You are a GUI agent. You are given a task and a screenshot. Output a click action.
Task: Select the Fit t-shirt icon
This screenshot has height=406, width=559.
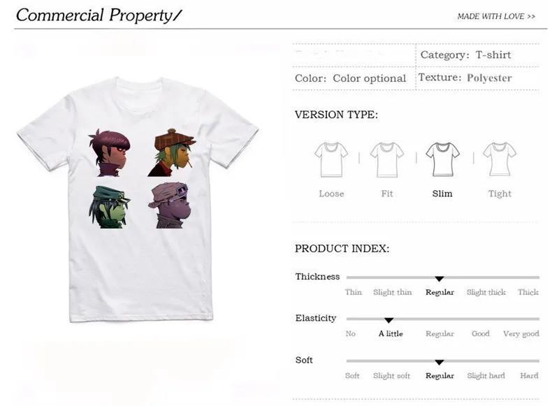click(387, 159)
